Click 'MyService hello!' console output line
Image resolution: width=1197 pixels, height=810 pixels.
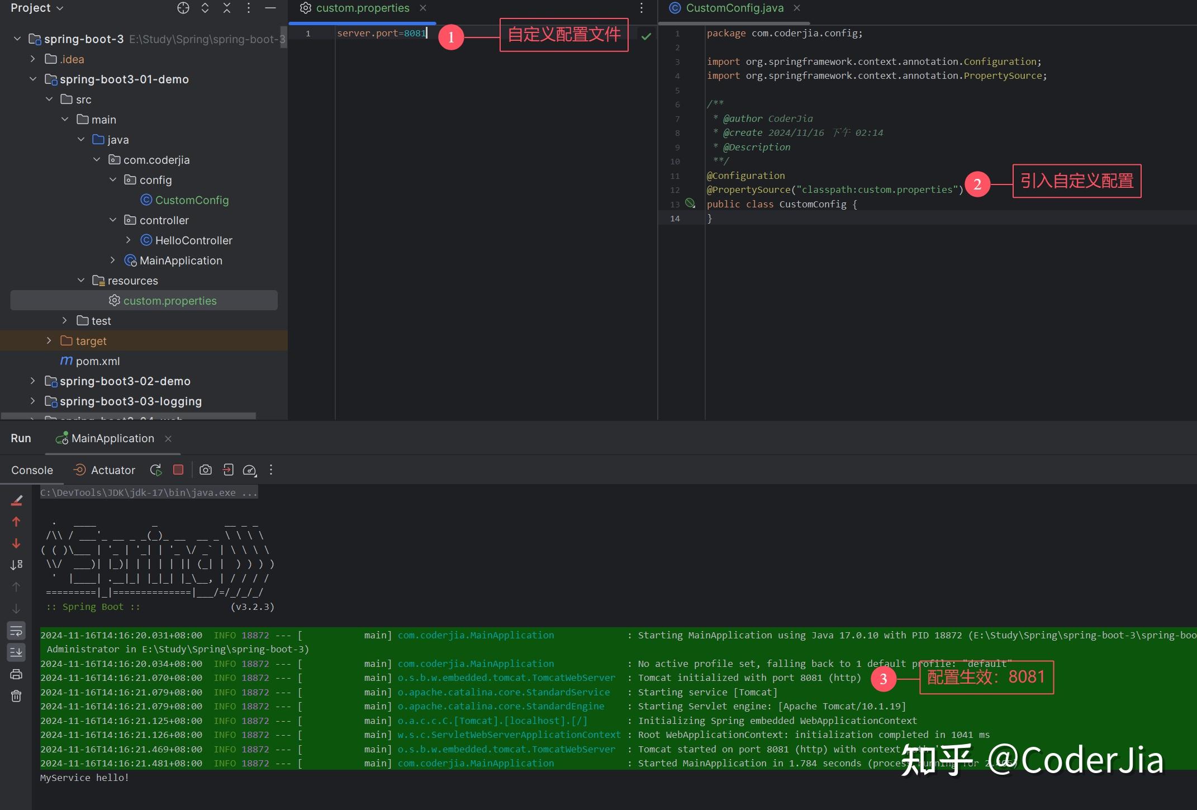(x=84, y=778)
